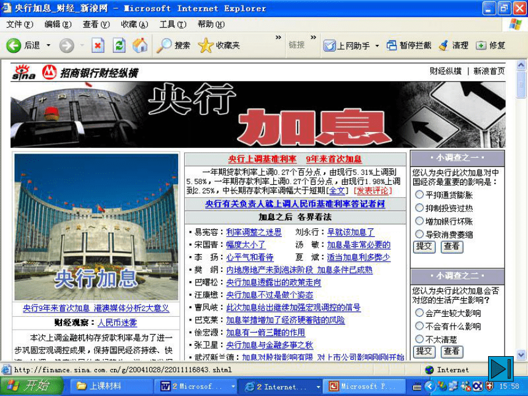Open the 人民币迷雾 link
The image size is (528, 396).
117,322
